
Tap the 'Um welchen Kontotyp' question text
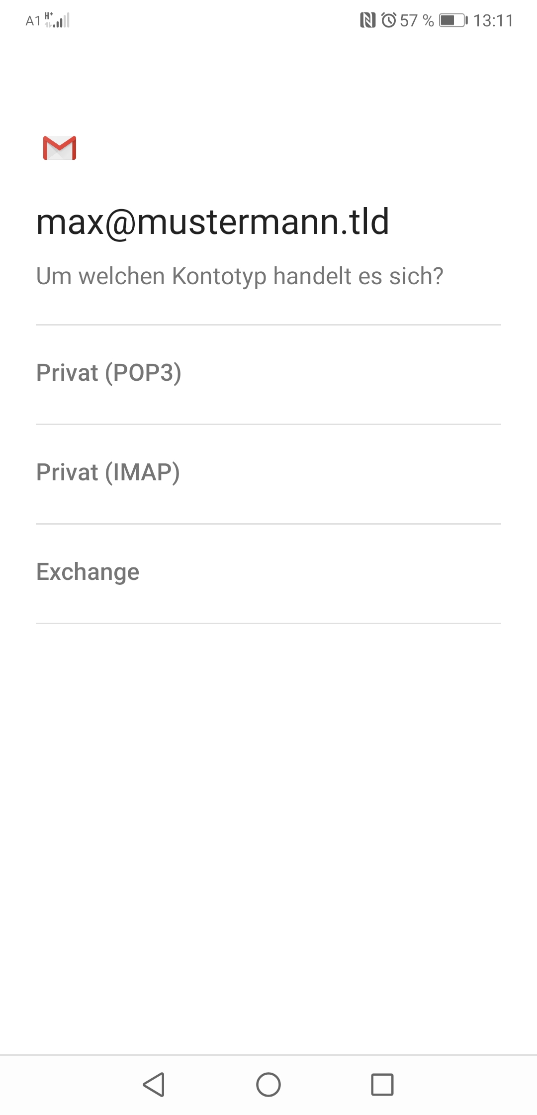[240, 276]
